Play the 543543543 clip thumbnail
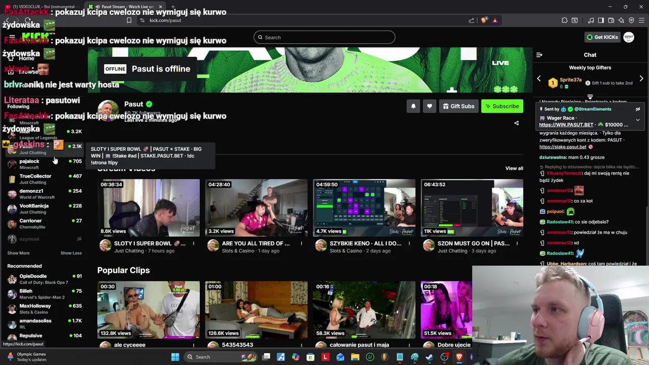This screenshot has width=649, height=365. click(x=256, y=310)
